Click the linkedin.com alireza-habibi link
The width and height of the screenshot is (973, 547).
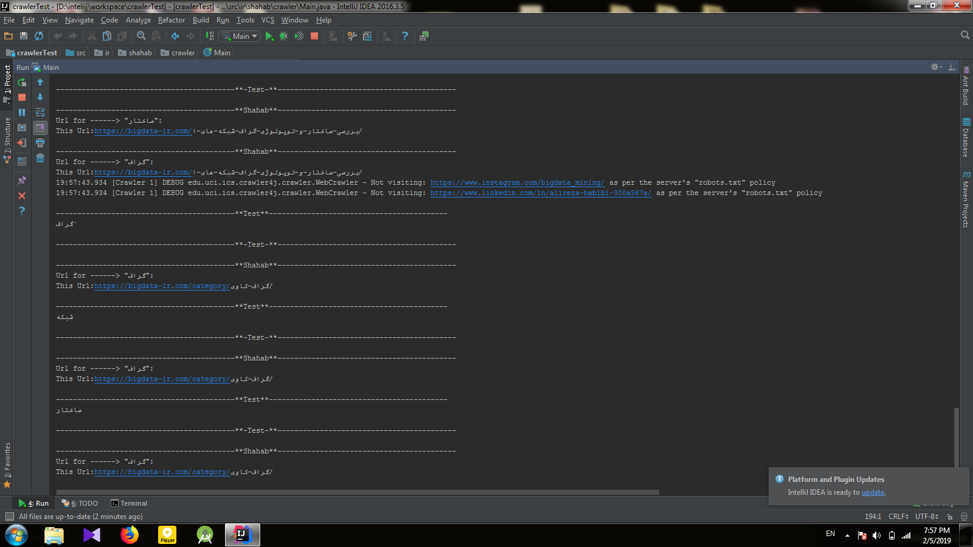[541, 193]
